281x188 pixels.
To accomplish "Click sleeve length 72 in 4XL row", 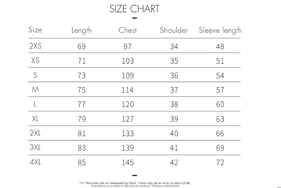I will 220,163.
